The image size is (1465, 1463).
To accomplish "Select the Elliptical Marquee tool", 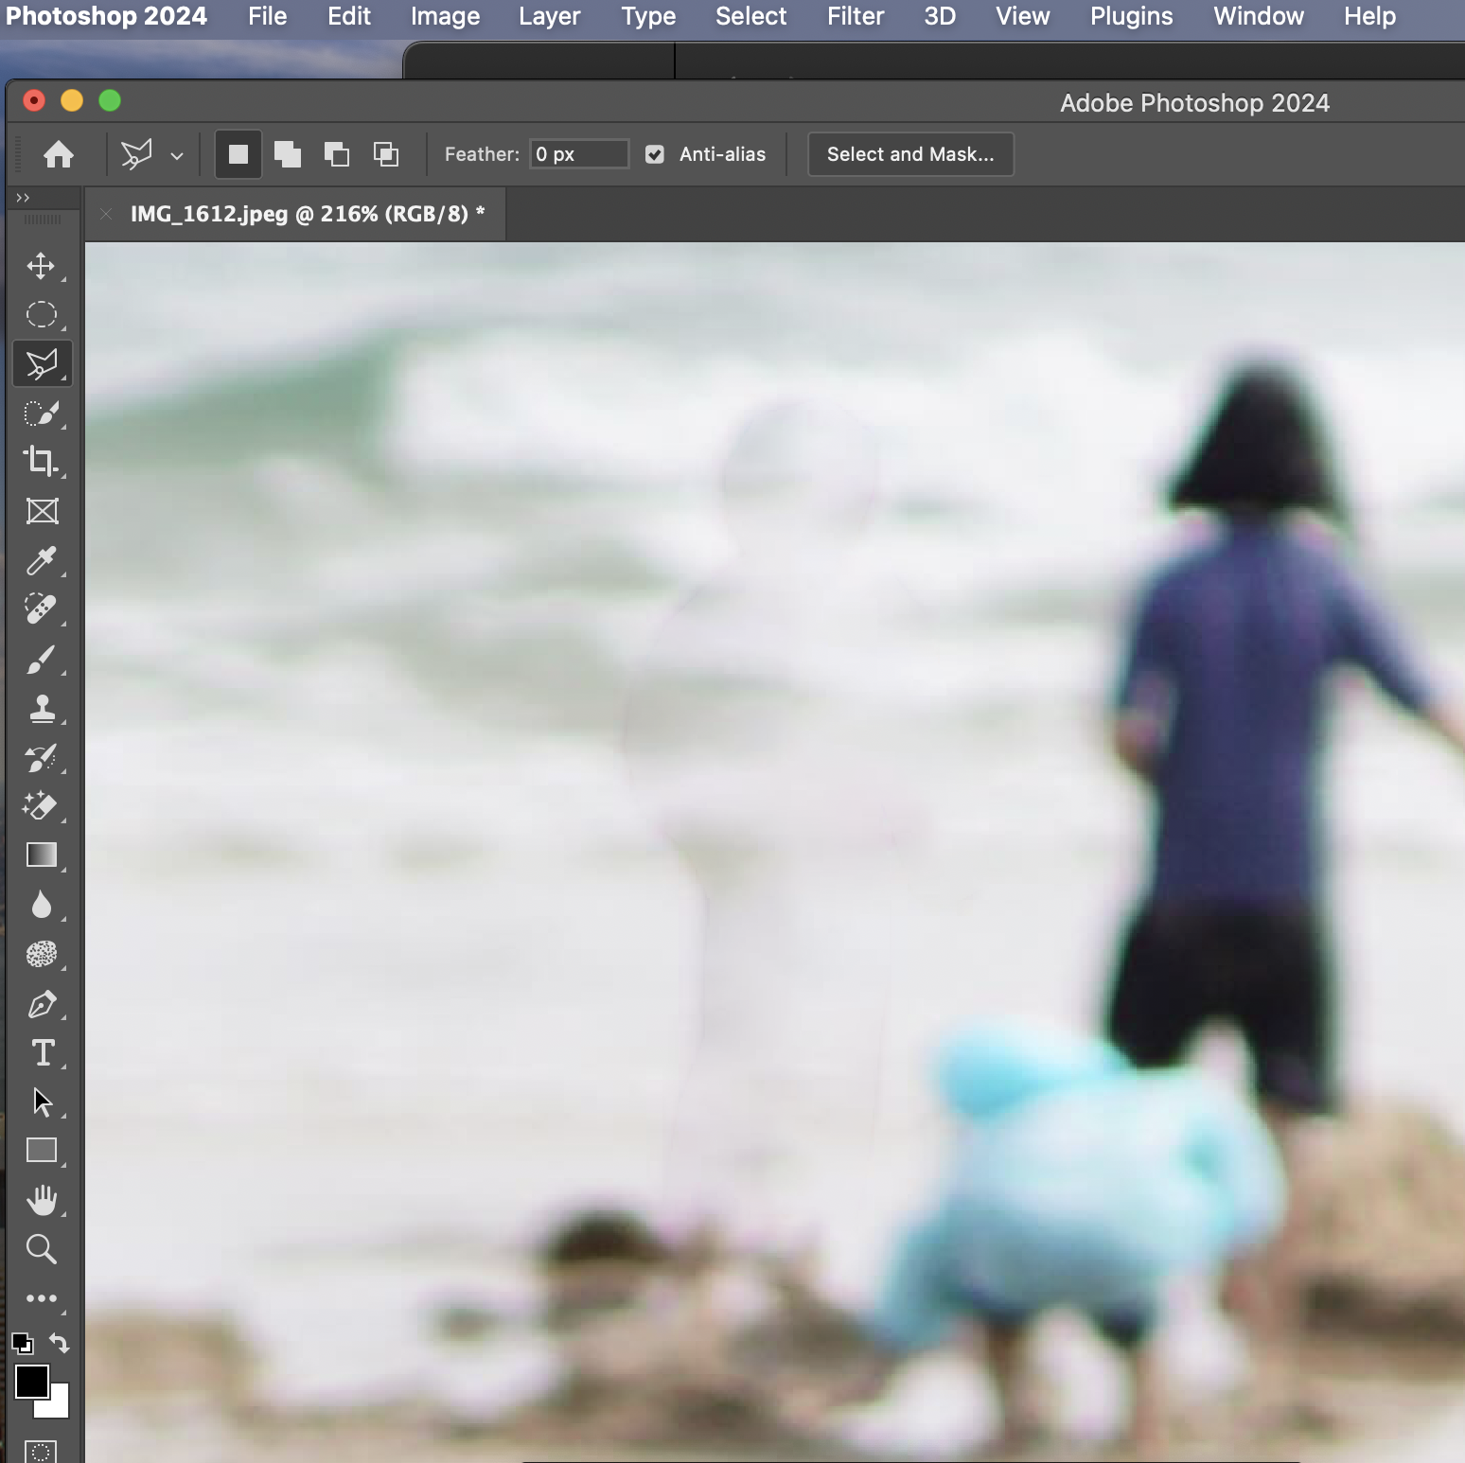I will (x=41, y=314).
